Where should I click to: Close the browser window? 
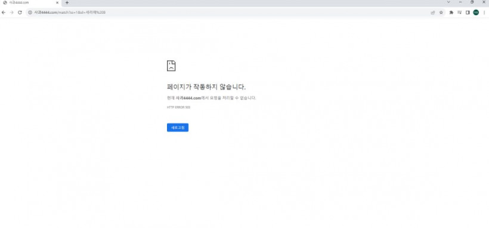pyautogui.click(x=484, y=2)
